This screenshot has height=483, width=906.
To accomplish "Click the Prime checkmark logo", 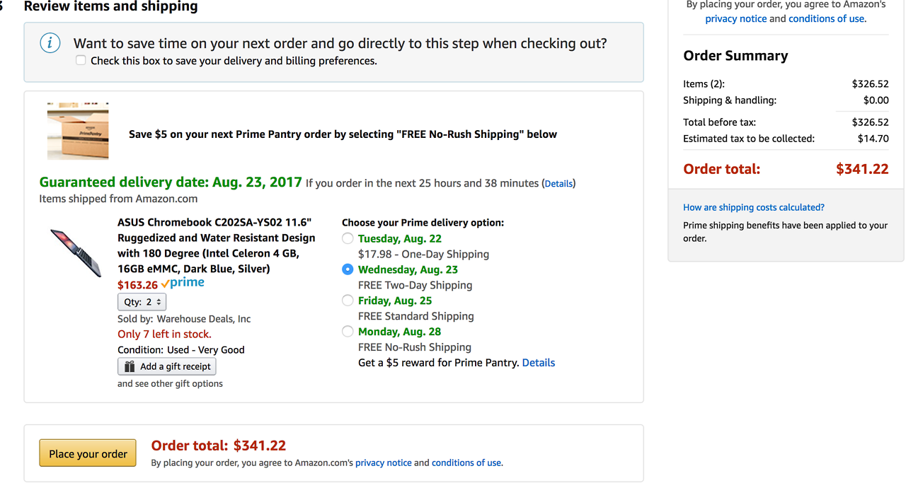I will click(x=183, y=284).
